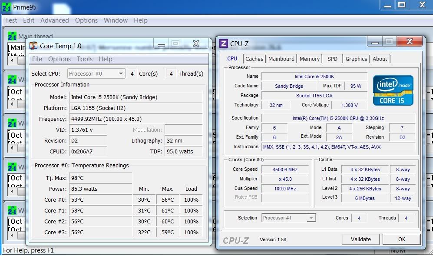Switch to the Caches tab in CPU-Z
433x256 pixels.
(x=254, y=59)
